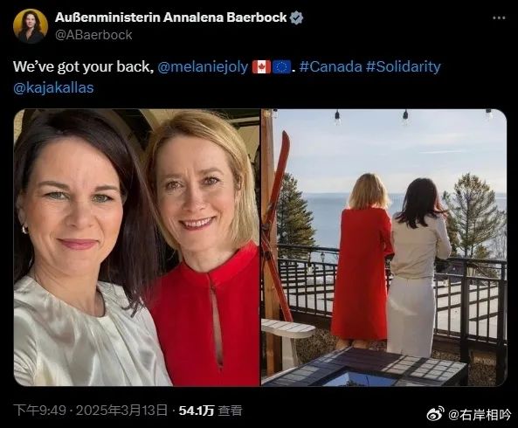Click the post timestamp 下午9:49

tap(39, 411)
